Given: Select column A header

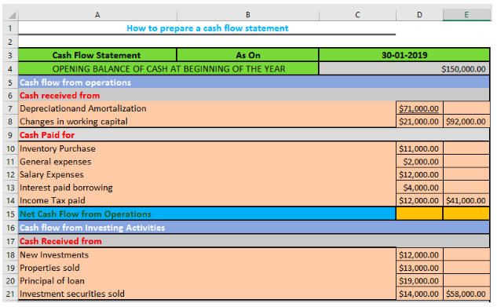Looking at the screenshot, I should pos(97,15).
